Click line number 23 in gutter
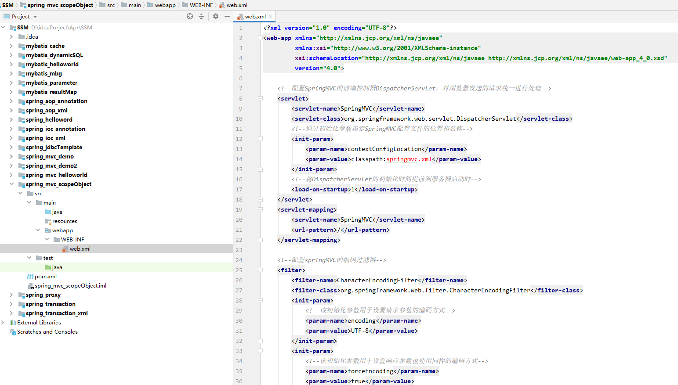 click(239, 250)
